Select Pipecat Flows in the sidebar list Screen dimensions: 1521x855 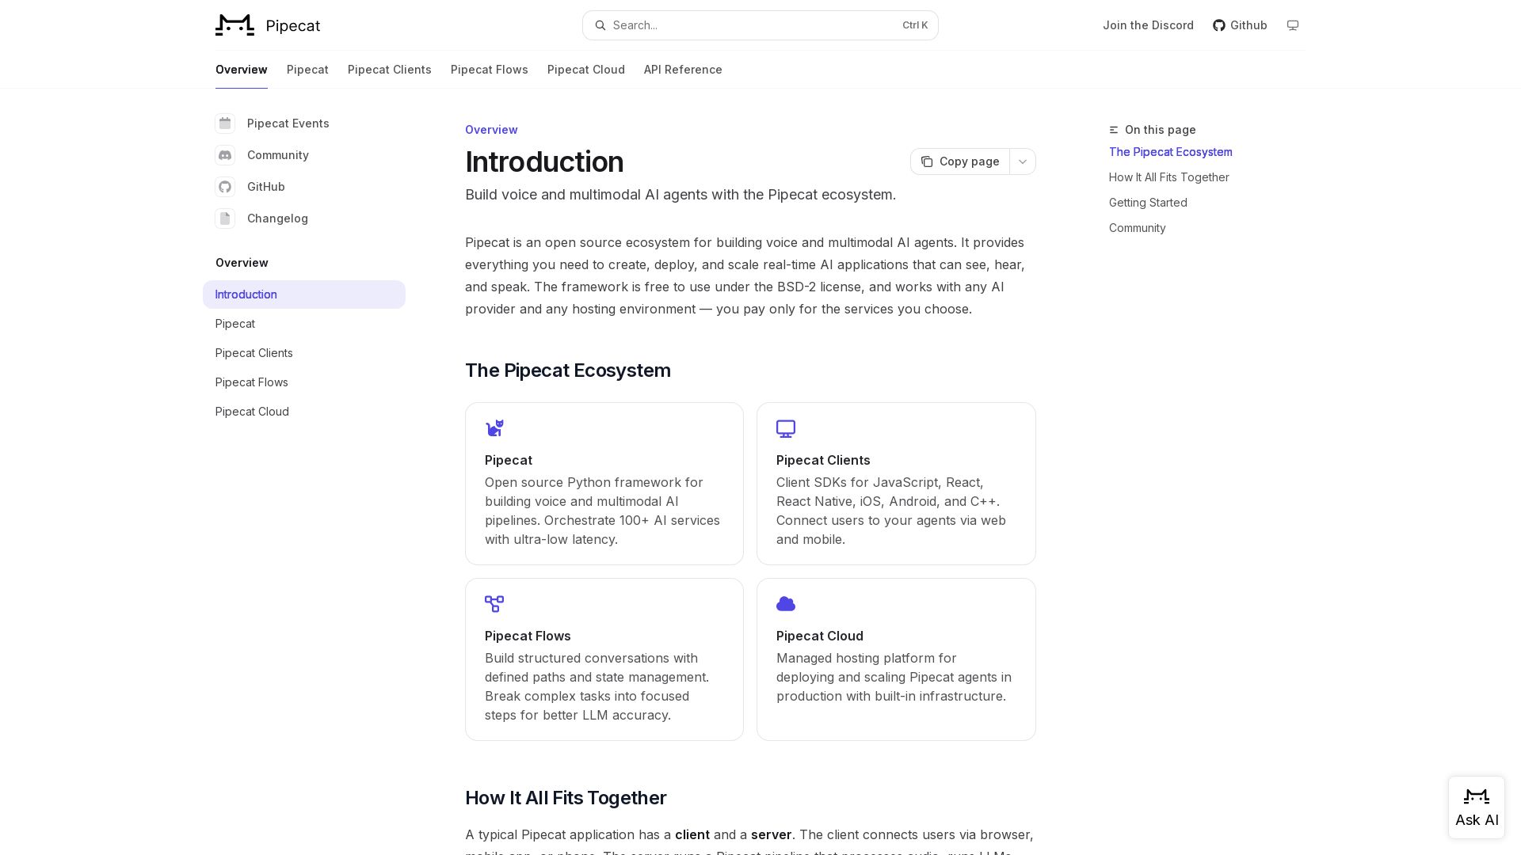tap(304, 382)
